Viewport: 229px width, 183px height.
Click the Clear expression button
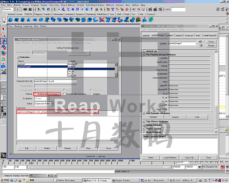coord(88,148)
